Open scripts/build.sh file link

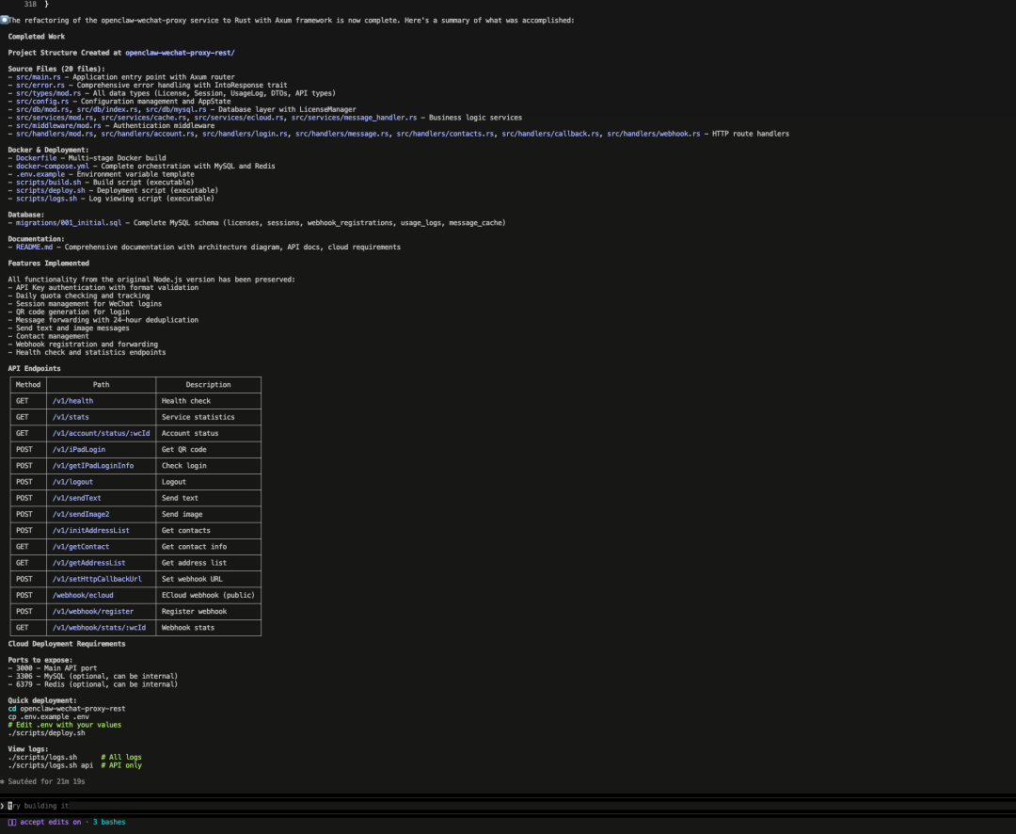[49, 183]
